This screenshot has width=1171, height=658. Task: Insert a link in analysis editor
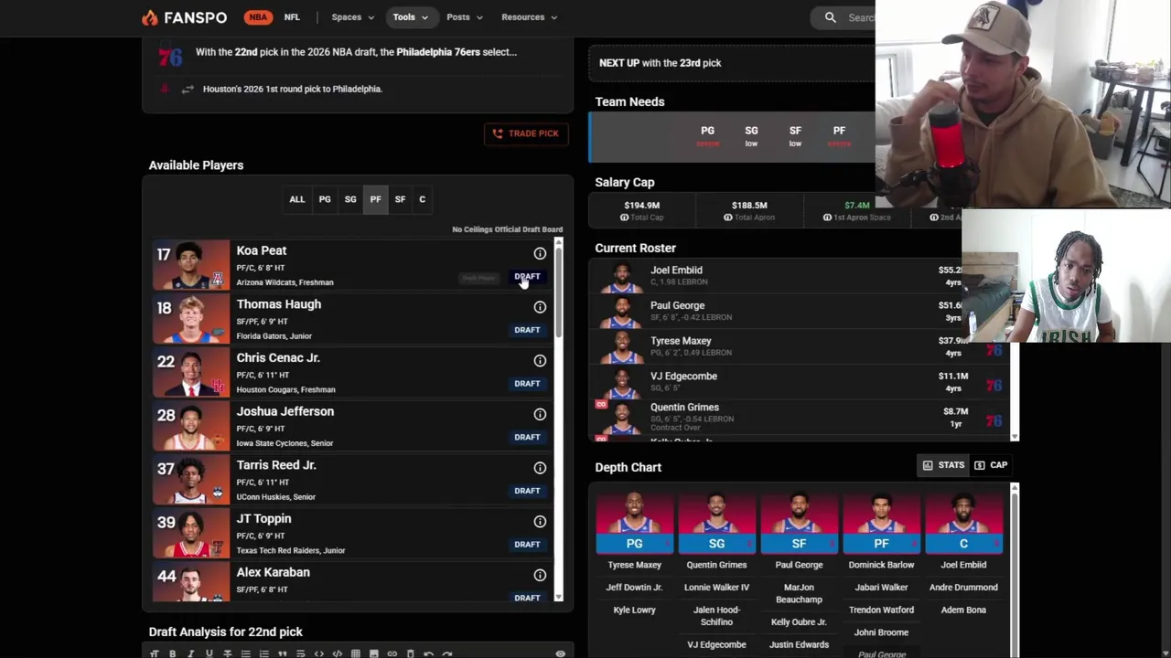click(x=392, y=653)
